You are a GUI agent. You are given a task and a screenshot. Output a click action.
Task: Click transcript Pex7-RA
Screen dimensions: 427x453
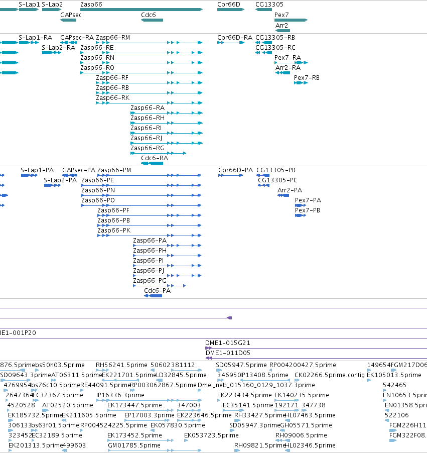[x=288, y=58]
